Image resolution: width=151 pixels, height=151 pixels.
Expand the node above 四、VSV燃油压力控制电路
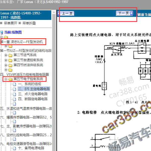(6, 70)
